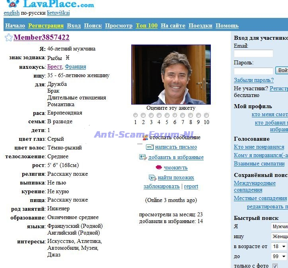
Task: Click the LavaPlace logo icon
Action: [13, 4]
